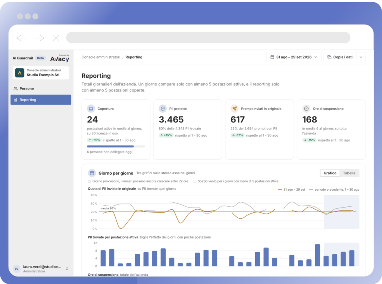
Task: Click the AI Guardrail title
Action: (x=23, y=58)
